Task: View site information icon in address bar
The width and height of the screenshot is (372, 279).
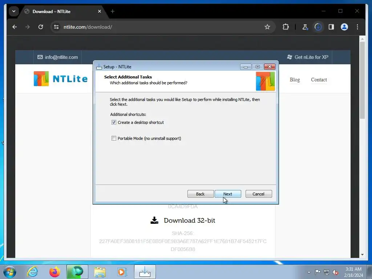Action: click(56, 27)
